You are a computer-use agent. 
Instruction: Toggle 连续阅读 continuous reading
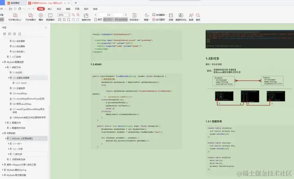point(121,20)
